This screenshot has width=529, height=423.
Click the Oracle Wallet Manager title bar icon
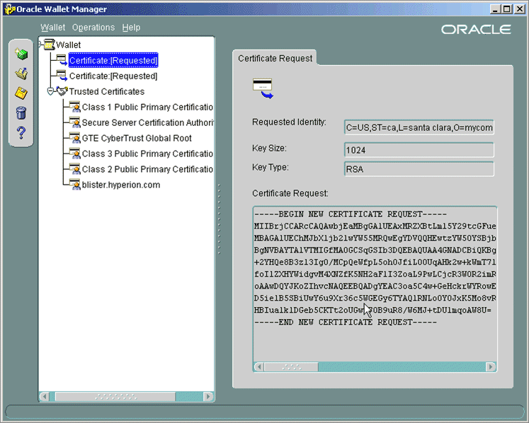point(10,8)
